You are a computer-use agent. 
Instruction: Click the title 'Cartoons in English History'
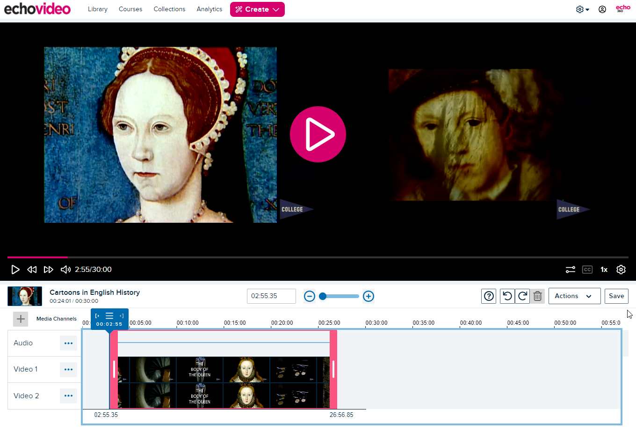[94, 292]
